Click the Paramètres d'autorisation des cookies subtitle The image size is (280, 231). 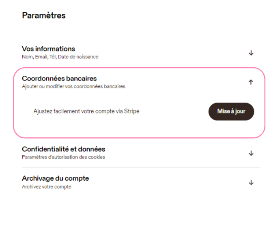(x=63, y=157)
